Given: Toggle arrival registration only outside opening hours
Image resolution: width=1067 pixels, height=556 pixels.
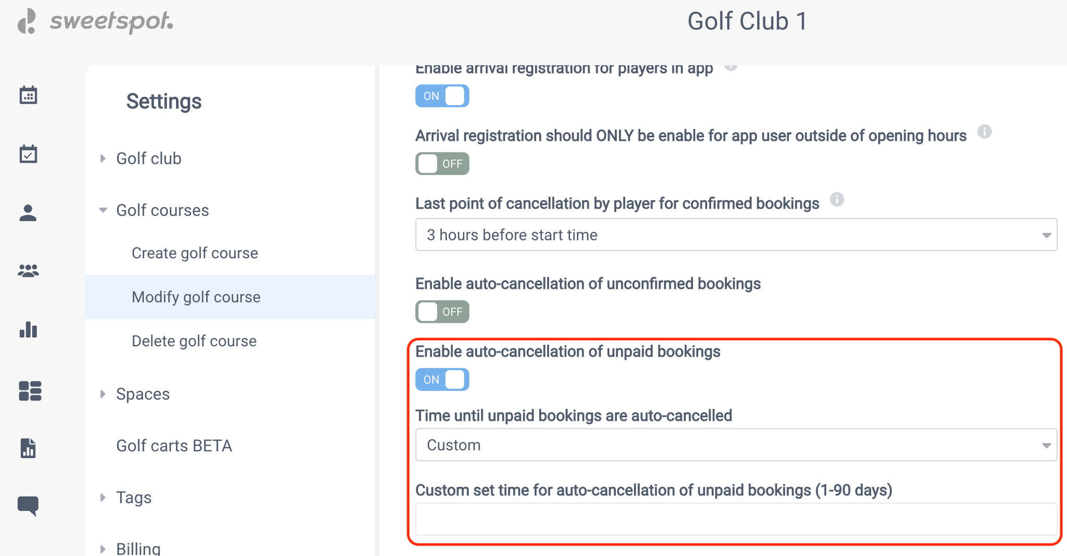Looking at the screenshot, I should [442, 164].
